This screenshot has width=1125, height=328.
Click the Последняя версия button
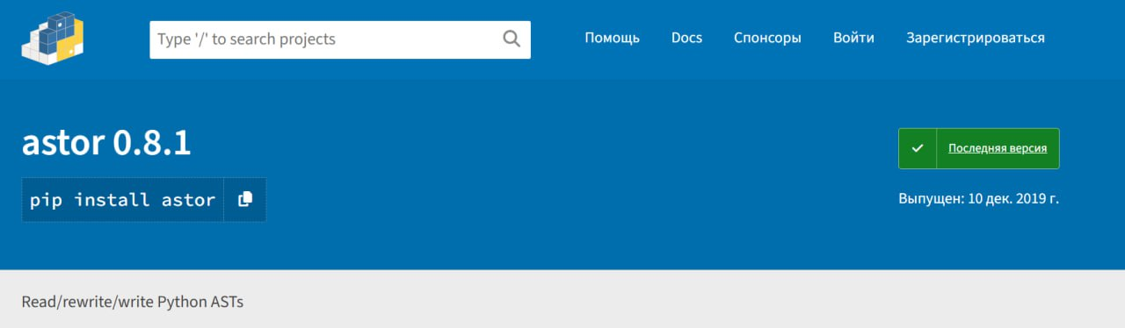(x=979, y=148)
